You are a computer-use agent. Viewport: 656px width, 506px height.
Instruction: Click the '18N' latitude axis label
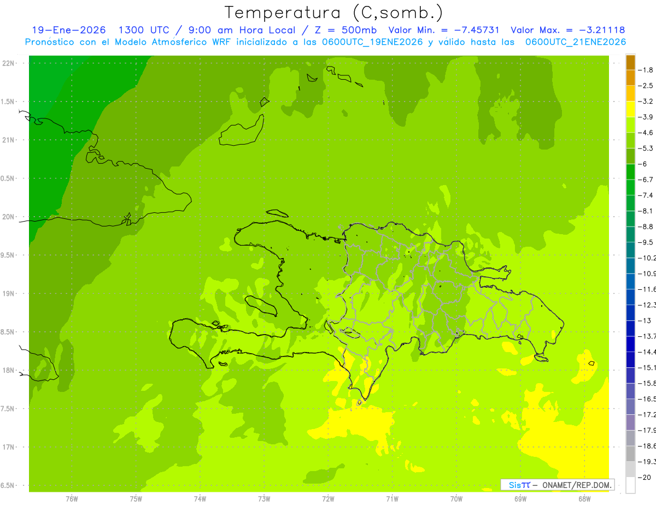[x=8, y=370]
